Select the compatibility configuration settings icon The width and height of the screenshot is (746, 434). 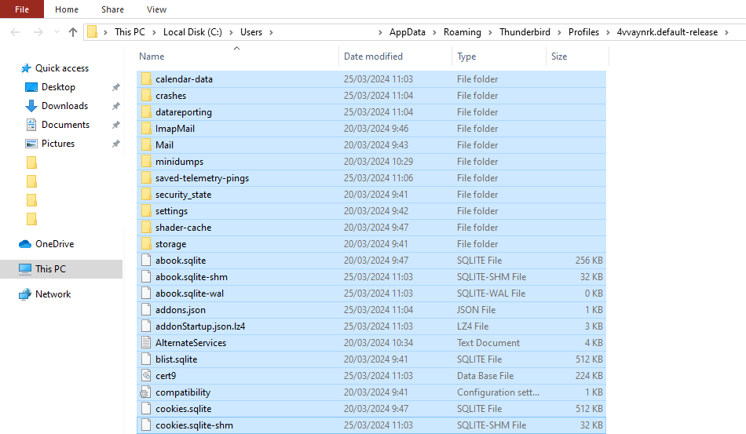(145, 392)
